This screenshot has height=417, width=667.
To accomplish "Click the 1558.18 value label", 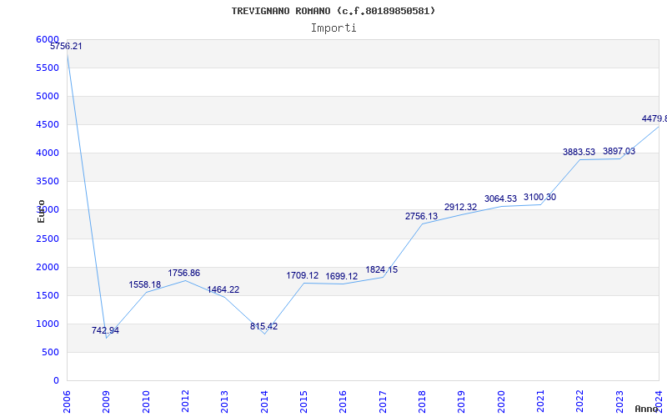I will point(144,284).
